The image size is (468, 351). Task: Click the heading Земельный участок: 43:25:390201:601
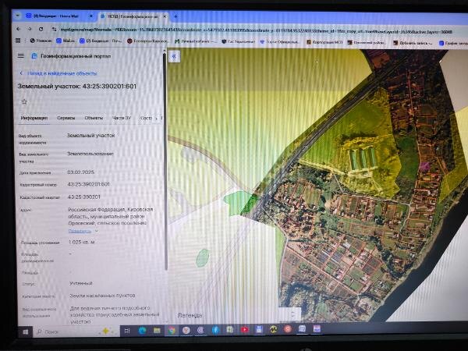77,87
